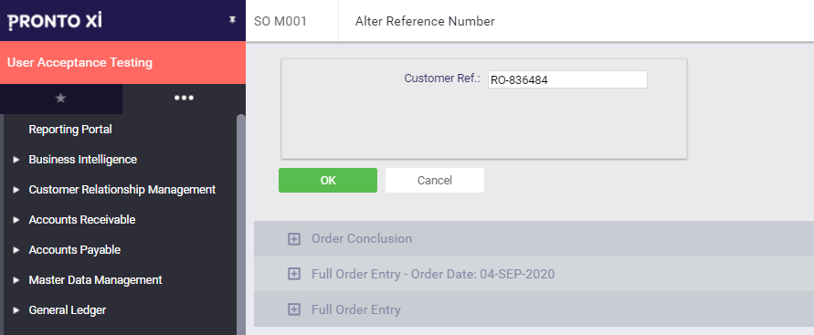The image size is (814, 335).
Task: Open the Accounts Payable menu item label
Action: [x=74, y=250]
